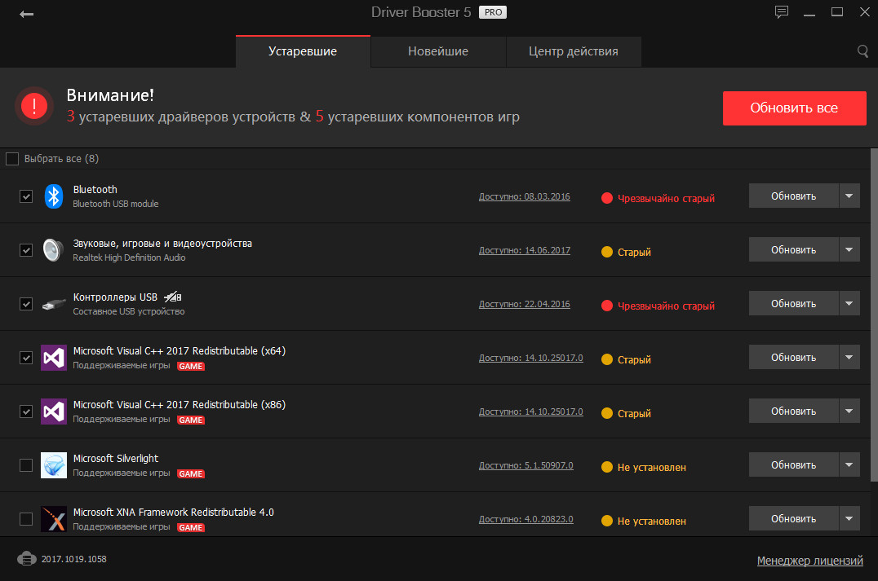This screenshot has width=878, height=581.
Task: Open dropdown arrow for Realtek audio update
Action: (849, 249)
